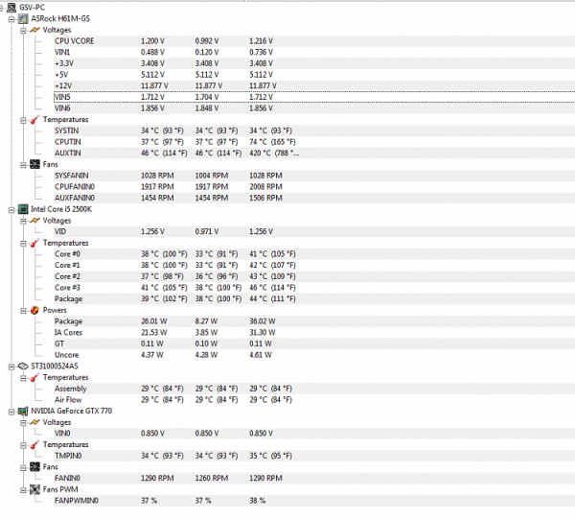Click the ST31000524AS hard drive icon
Viewport: 575px width, 520px height.
pyautogui.click(x=23, y=366)
